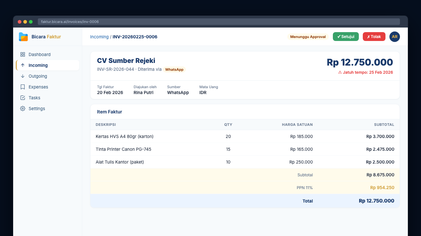Open the Dashboard menu item
Screen dimensions: 421x236
point(39,54)
